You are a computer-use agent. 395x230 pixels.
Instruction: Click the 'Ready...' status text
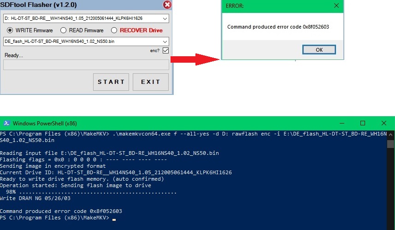14,55
